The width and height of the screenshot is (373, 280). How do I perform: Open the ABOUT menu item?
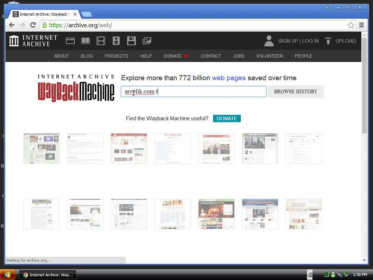pyautogui.click(x=61, y=56)
